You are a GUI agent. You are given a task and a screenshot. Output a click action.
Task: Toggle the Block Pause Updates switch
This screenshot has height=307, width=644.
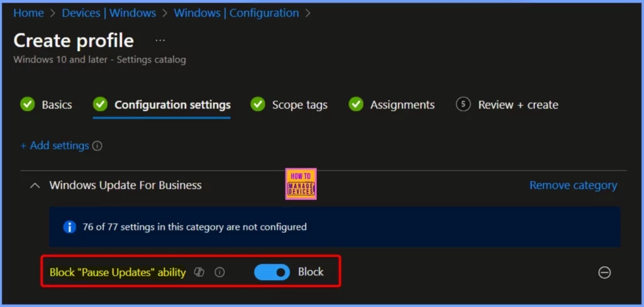pyautogui.click(x=272, y=272)
